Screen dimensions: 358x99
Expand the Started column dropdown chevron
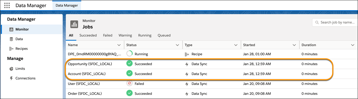pyautogui.click(x=294, y=45)
